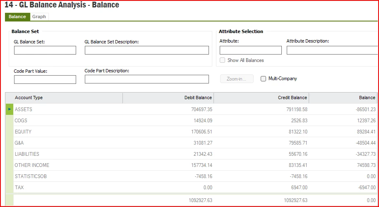Sort by Debit Balance column header
Screen dimensions: 379x207
(x=168, y=98)
